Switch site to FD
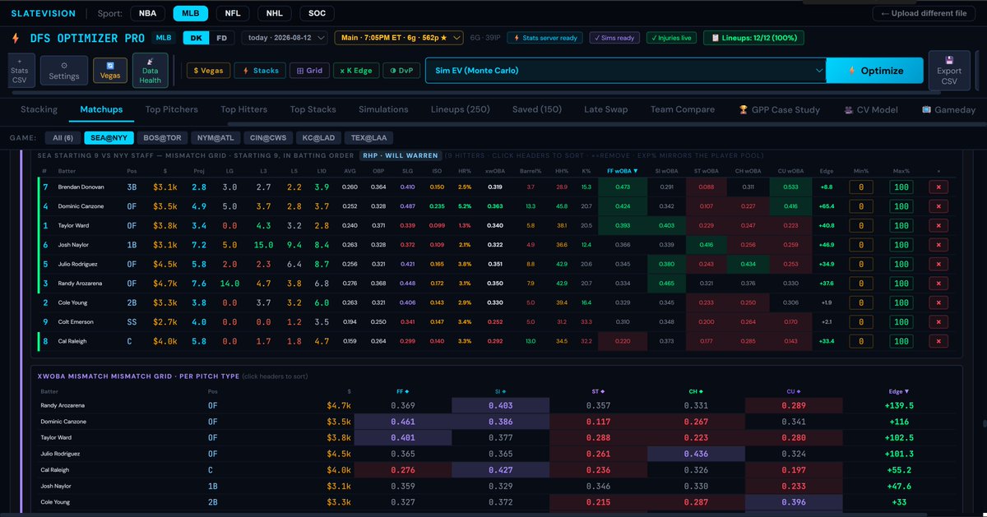Screen dimensions: 987x517 coord(221,38)
